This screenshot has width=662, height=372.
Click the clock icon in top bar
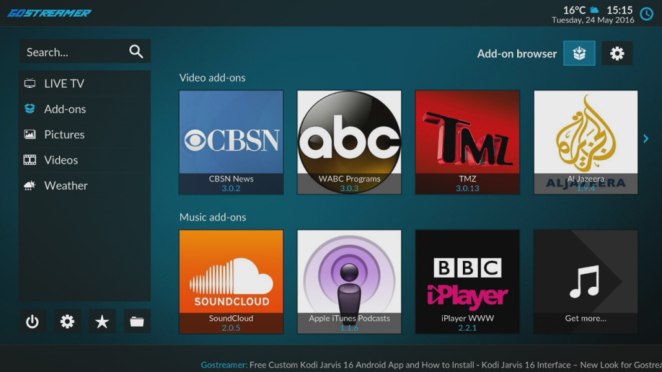(646, 14)
